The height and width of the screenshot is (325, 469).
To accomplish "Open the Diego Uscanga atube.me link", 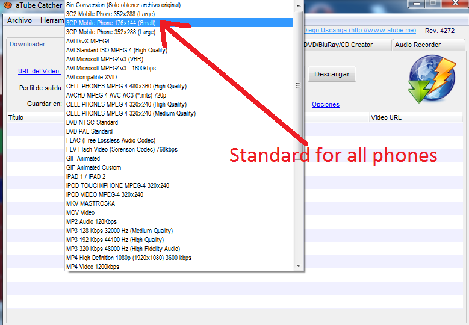I will click(359, 31).
